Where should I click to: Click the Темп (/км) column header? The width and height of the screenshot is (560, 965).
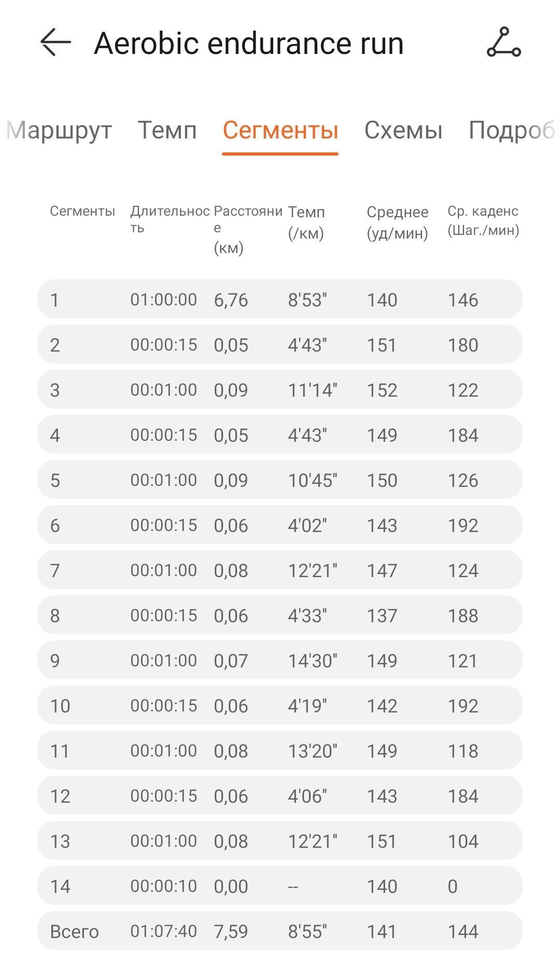(x=306, y=222)
